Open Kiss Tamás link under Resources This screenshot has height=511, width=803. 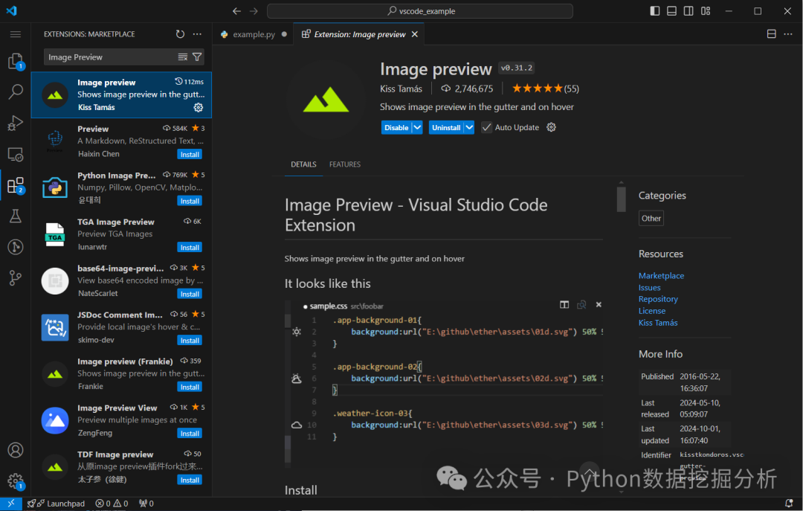tap(658, 322)
